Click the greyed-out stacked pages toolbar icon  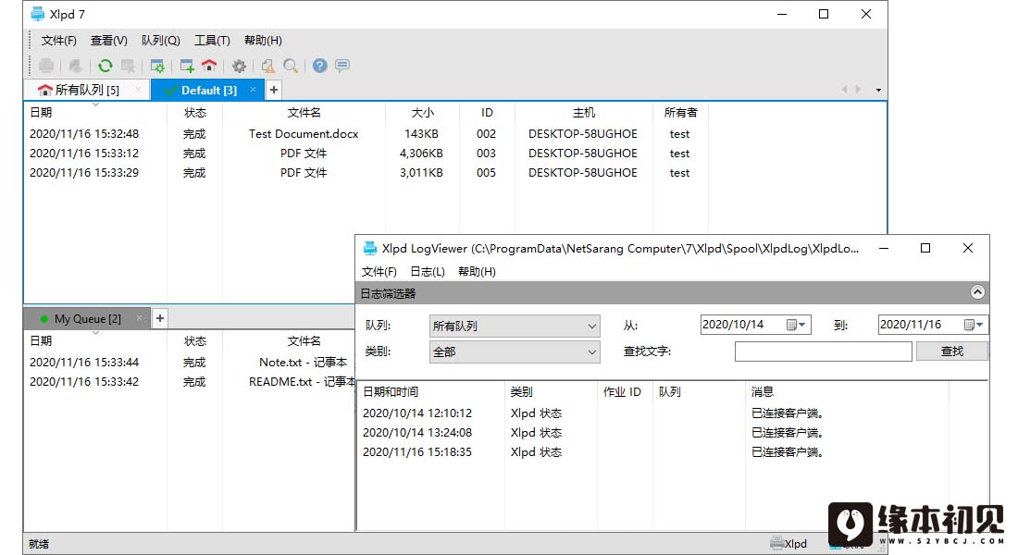[75, 66]
